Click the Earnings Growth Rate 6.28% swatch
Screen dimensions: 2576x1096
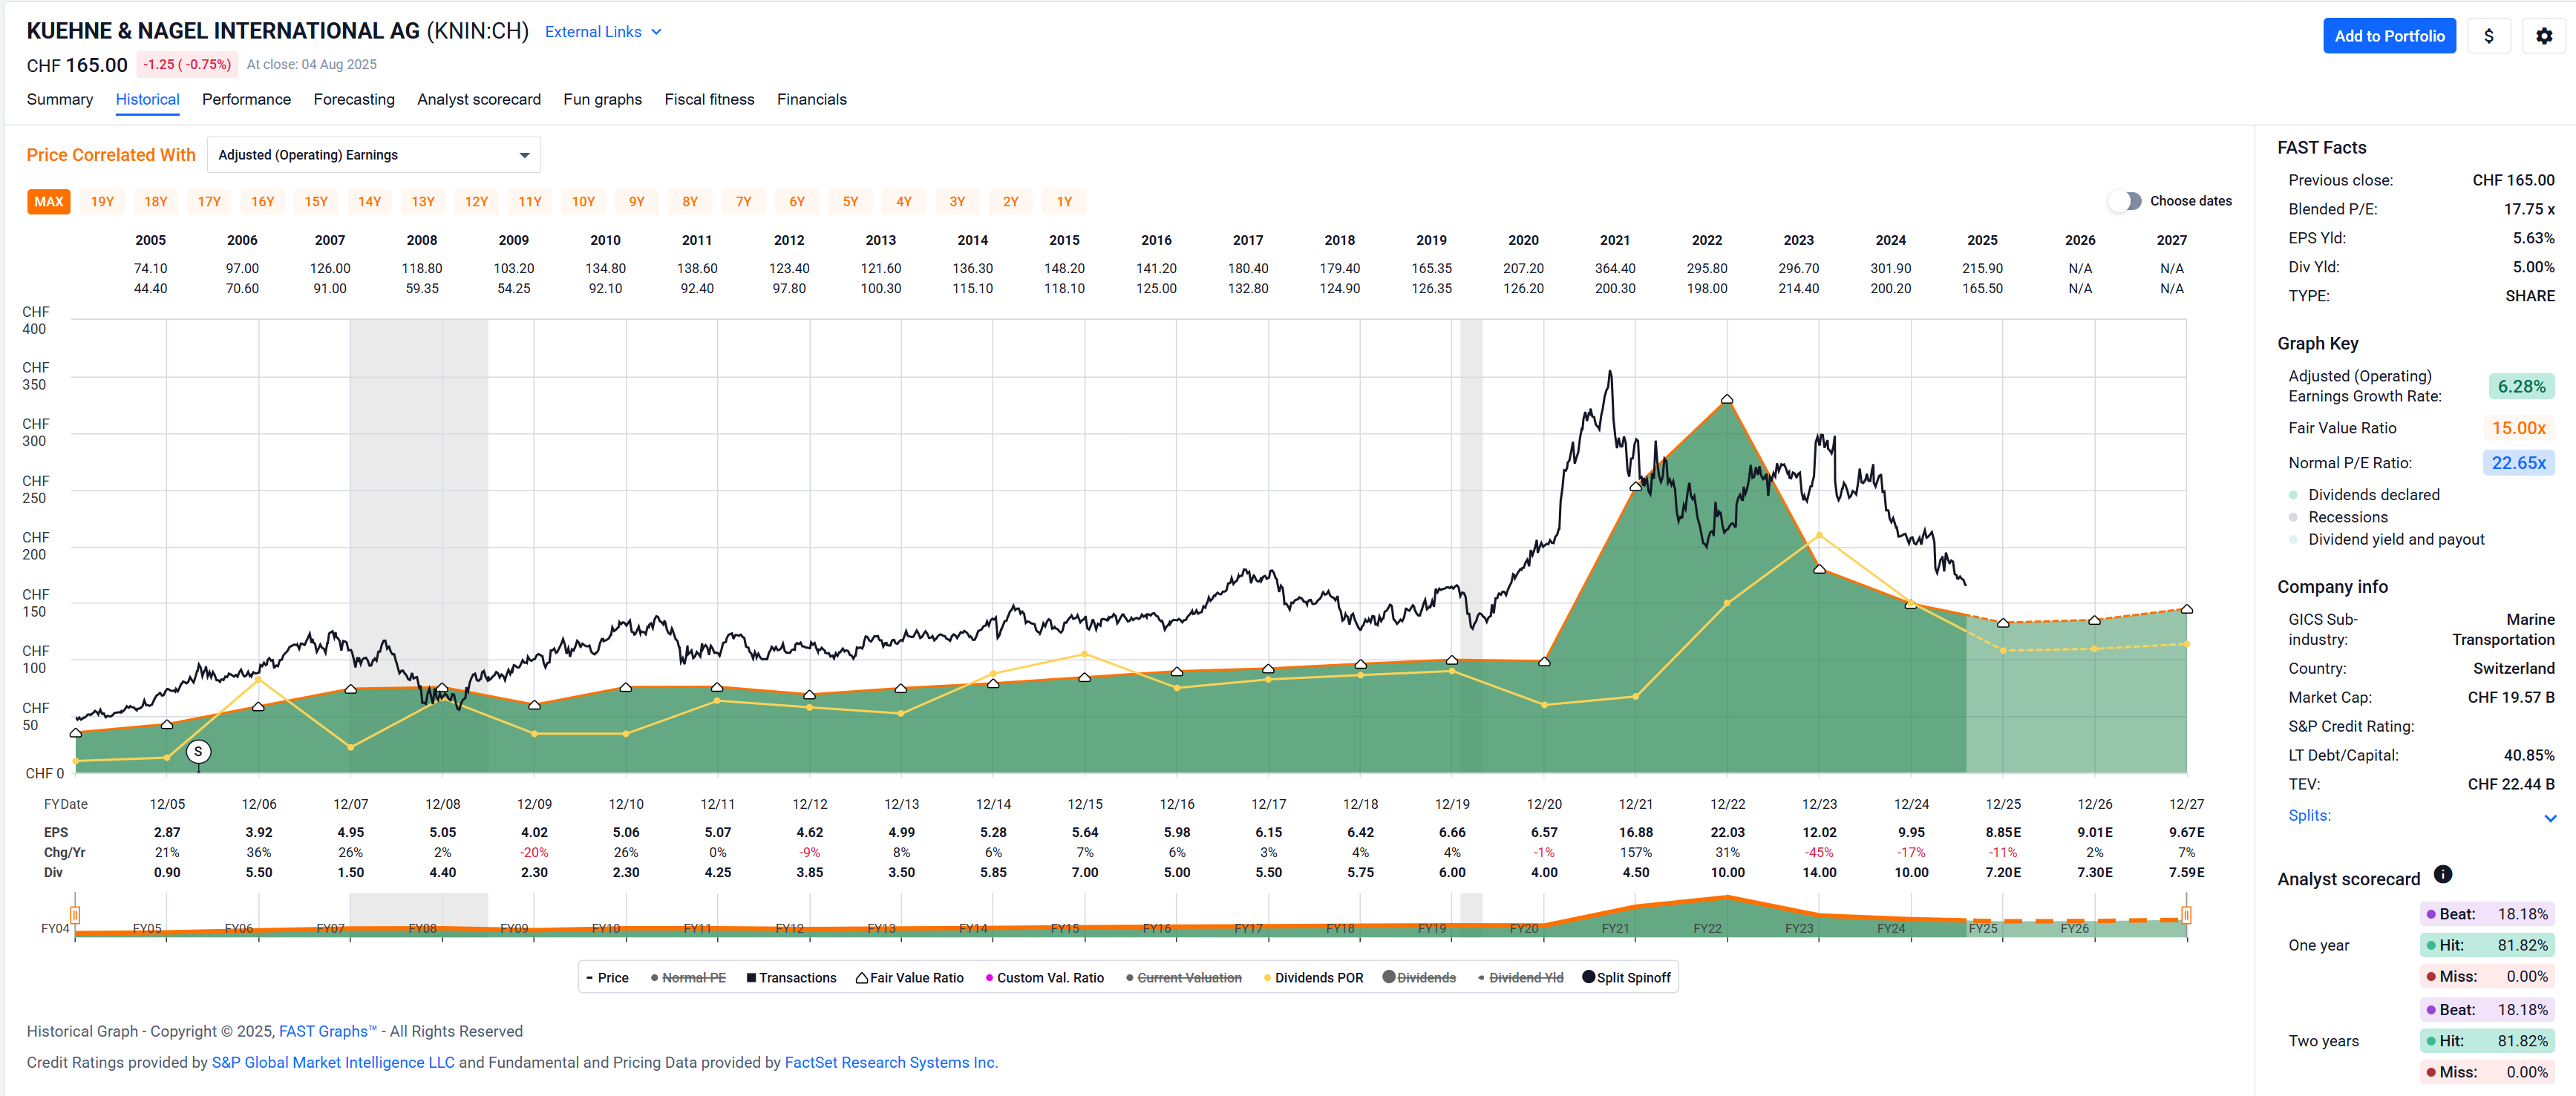coord(2521,386)
